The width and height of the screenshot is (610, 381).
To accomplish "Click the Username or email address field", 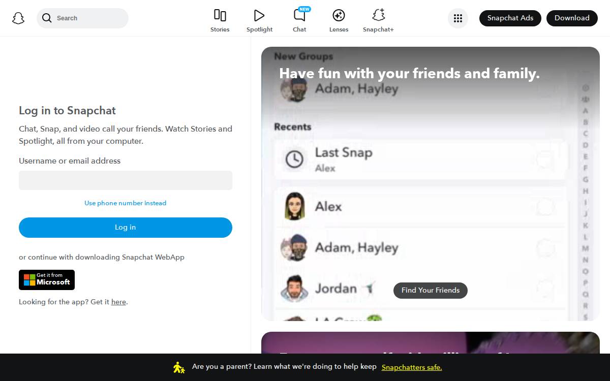I will click(126, 180).
